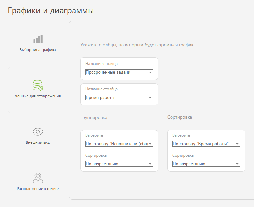
Task: Click the green database settings icon
Action: 38,85
